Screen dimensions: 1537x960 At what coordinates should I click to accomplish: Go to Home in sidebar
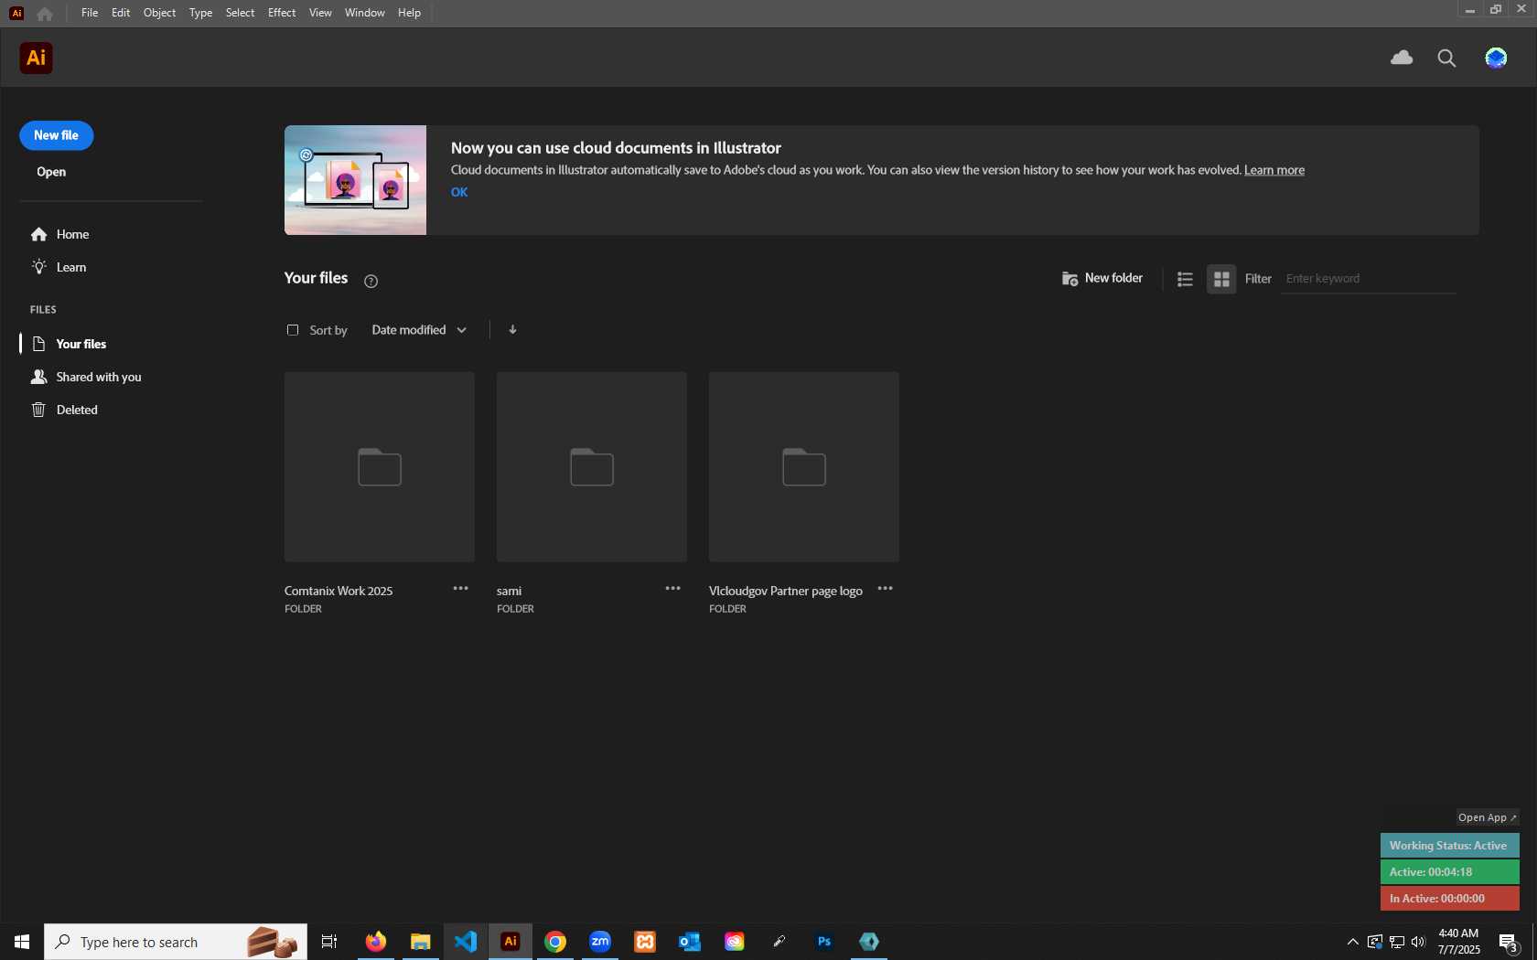pyautogui.click(x=60, y=235)
